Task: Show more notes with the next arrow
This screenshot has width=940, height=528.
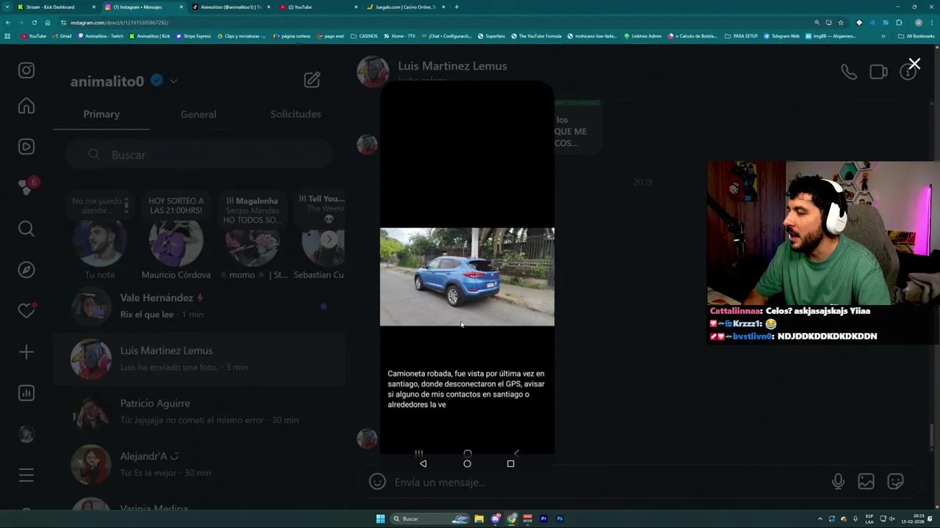Action: pos(329,239)
